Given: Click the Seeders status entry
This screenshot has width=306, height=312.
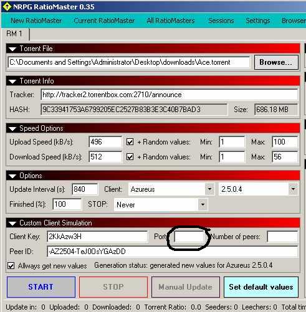Looking at the screenshot, I should [221, 307].
